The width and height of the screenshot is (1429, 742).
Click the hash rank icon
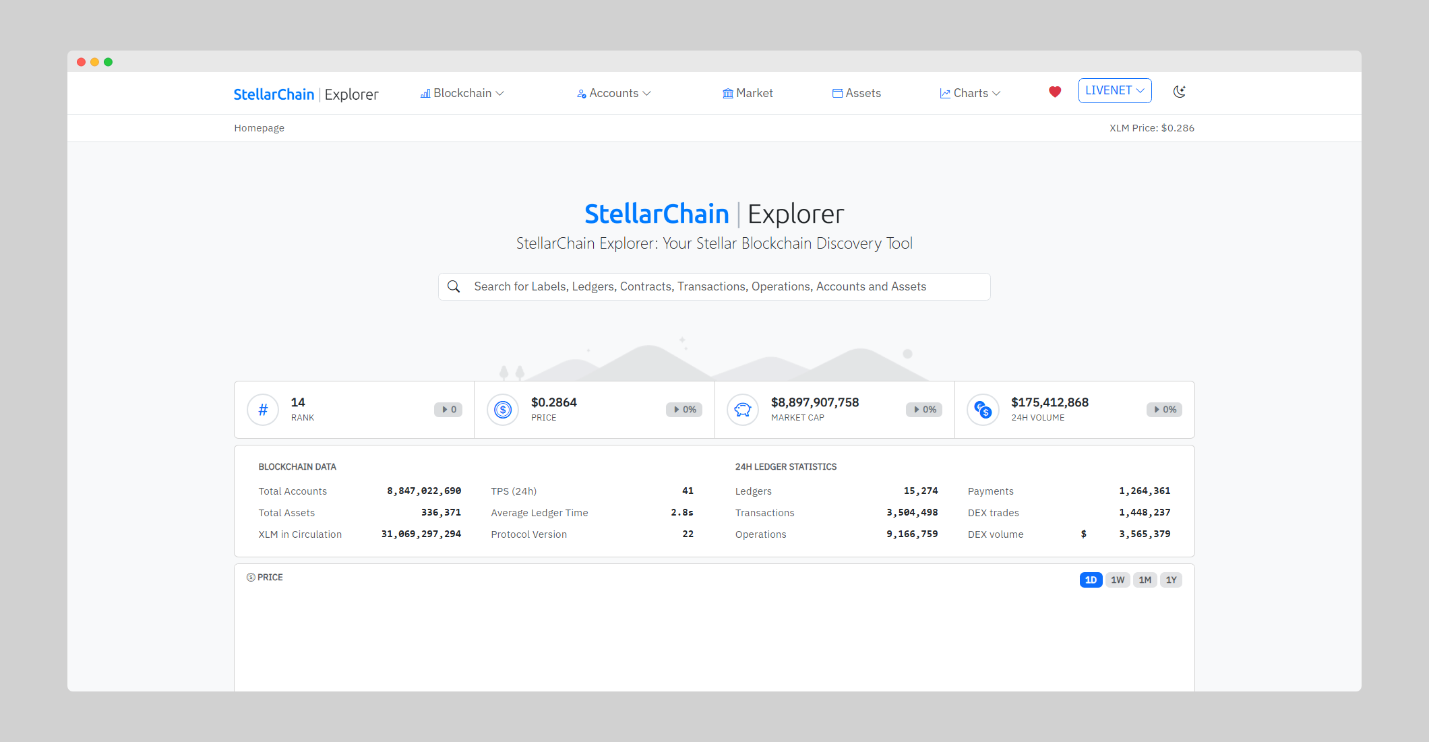[263, 410]
